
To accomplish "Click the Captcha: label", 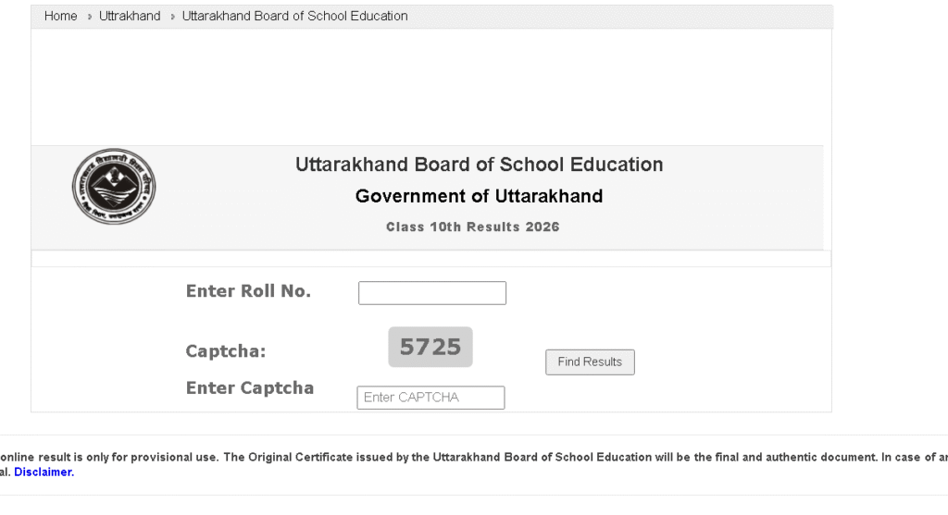I will click(226, 351).
